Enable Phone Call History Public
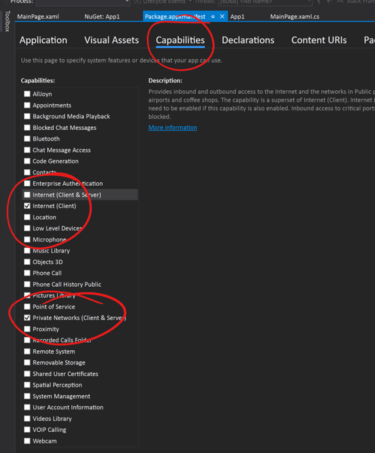The height and width of the screenshot is (453, 375). tap(27, 284)
